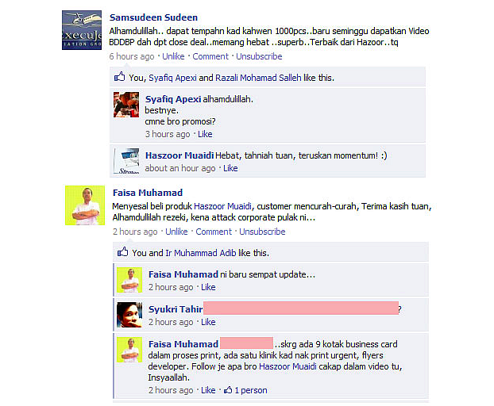Open Samsudeen Sudeen's profile picture
The image size is (494, 406).
point(82,30)
